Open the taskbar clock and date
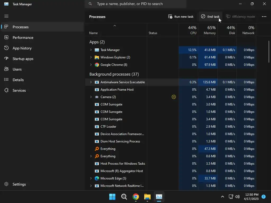 252,197
